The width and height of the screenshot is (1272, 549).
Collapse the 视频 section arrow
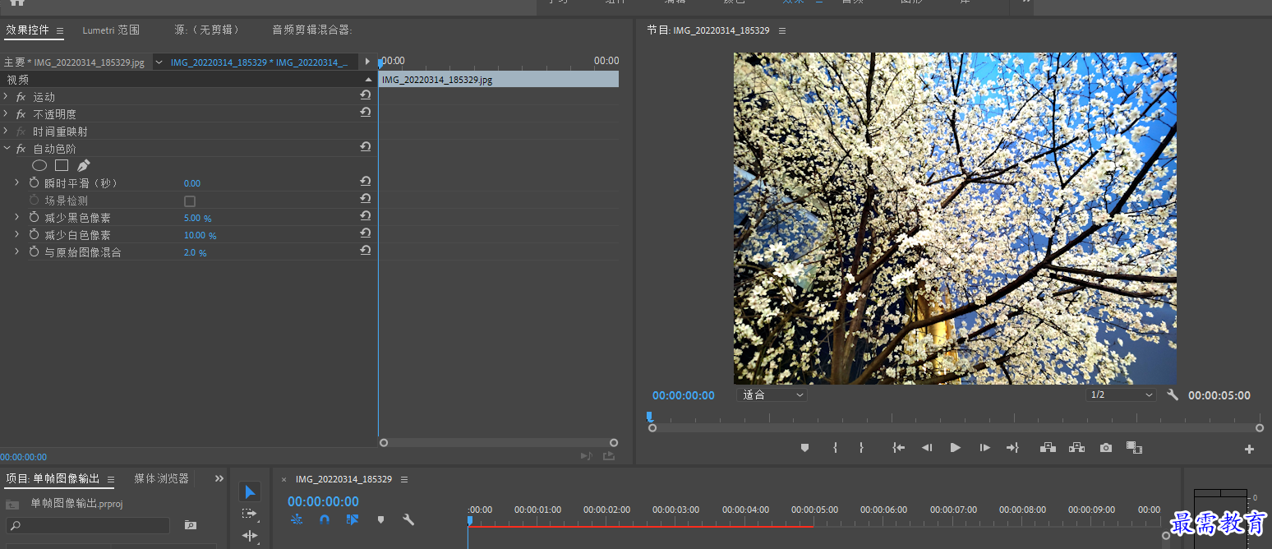[368, 80]
